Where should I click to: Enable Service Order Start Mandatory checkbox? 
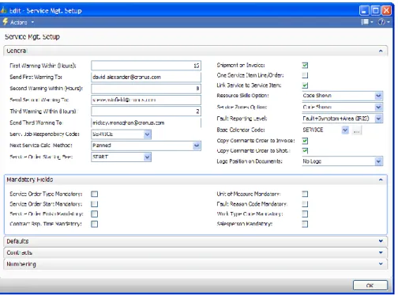pos(94,204)
